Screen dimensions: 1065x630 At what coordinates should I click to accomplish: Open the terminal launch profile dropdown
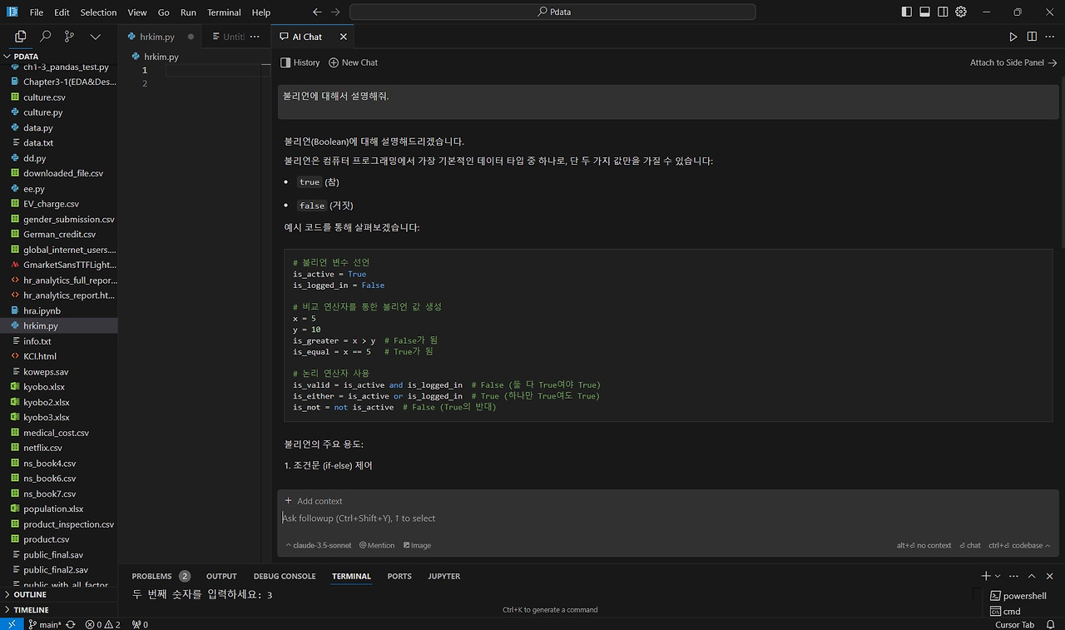pyautogui.click(x=998, y=576)
